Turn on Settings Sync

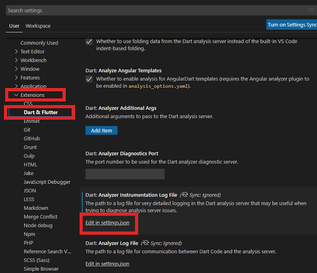[x=292, y=24]
